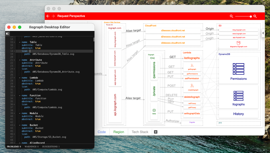This screenshot has width=270, height=153.
Task: Select the deleteIlograph Lambda node
Action: pos(192,97)
